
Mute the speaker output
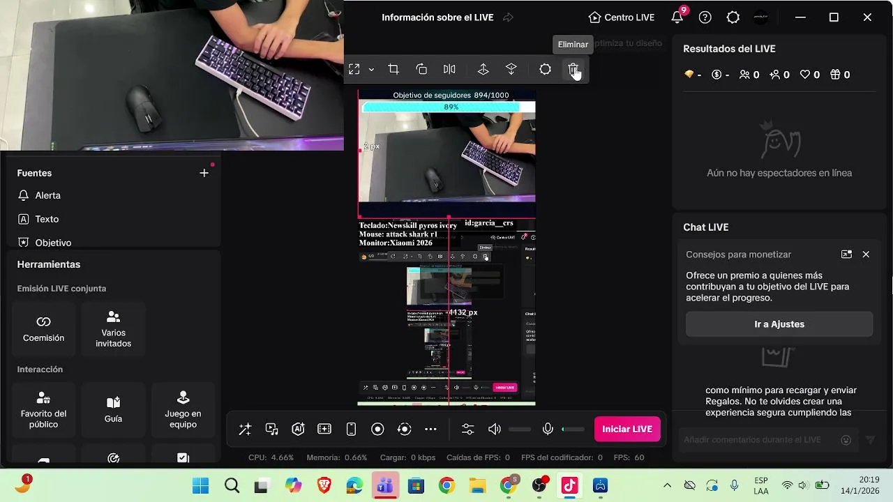click(495, 429)
